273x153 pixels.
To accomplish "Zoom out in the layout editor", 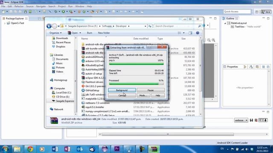I will coord(209,40).
